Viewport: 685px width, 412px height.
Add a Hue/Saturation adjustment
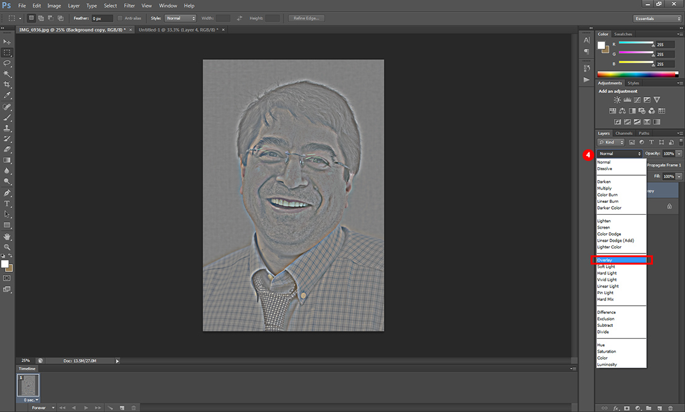tap(612, 111)
